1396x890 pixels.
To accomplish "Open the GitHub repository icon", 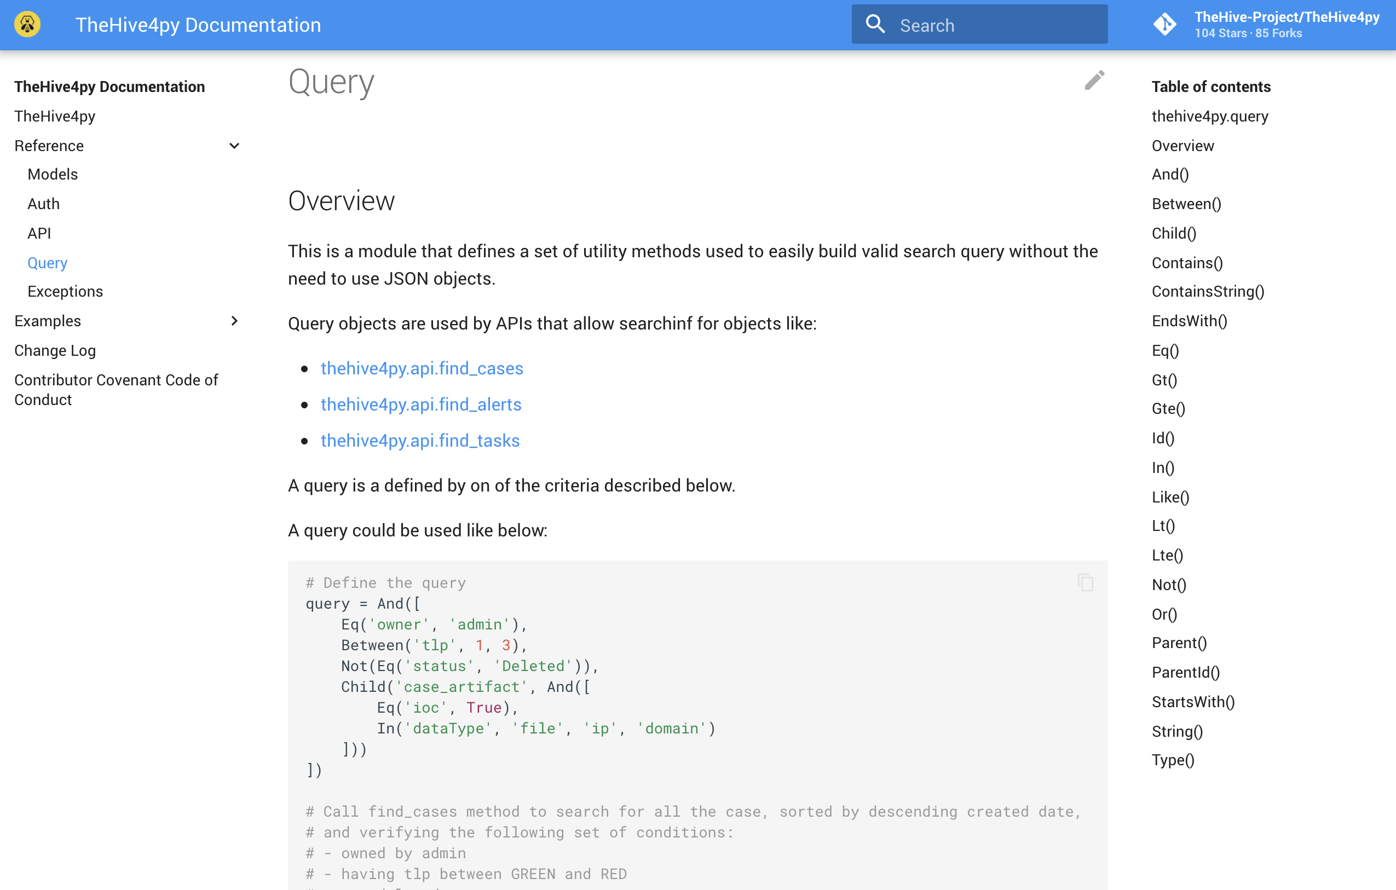I will [1166, 24].
